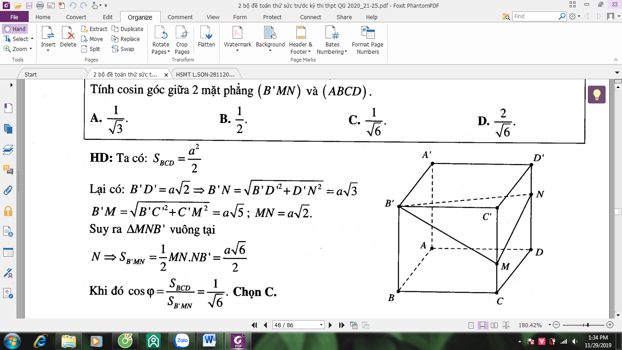Switch to the HSMT L.SON document tab
This screenshot has height=350, width=622.
(205, 74)
